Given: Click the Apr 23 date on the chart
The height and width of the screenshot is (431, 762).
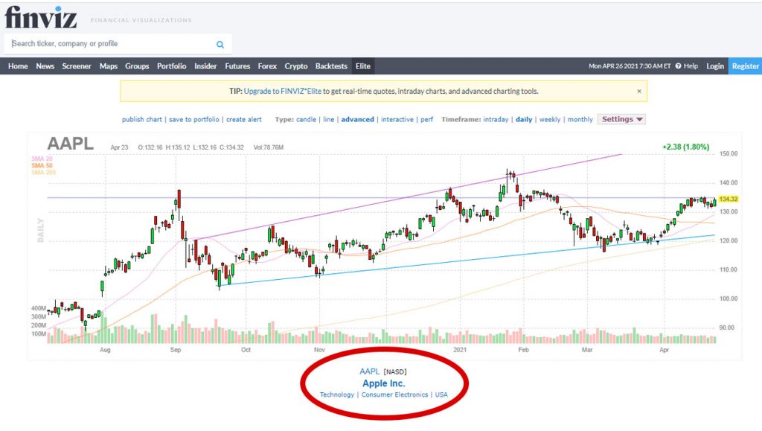Looking at the screenshot, I should coord(119,147).
